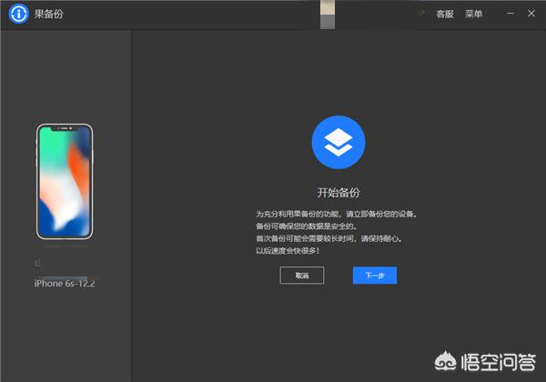Screen dimensions: 546x382
Task: Click the line starting 首次备份可能会需要较长时间
Action: coord(328,238)
